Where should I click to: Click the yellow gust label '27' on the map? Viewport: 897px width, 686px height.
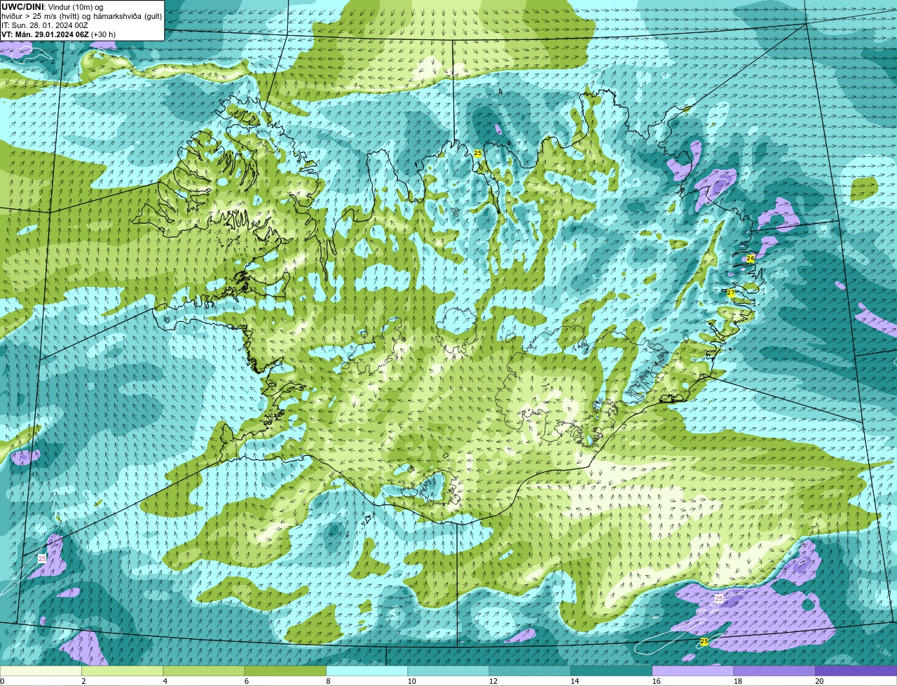click(731, 293)
